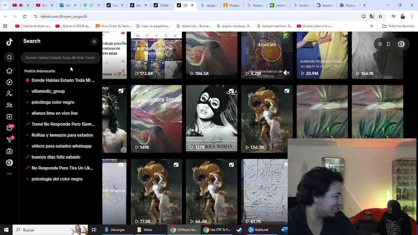Open the video with 173.8K views
The image size is (418, 235).
coord(156,55)
